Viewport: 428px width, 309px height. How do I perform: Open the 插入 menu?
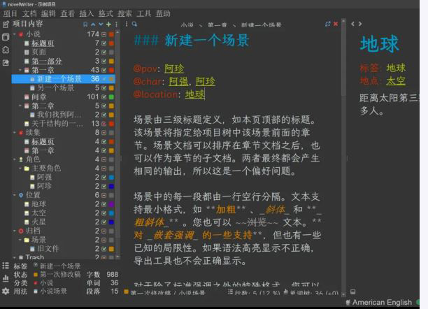[x=87, y=13]
